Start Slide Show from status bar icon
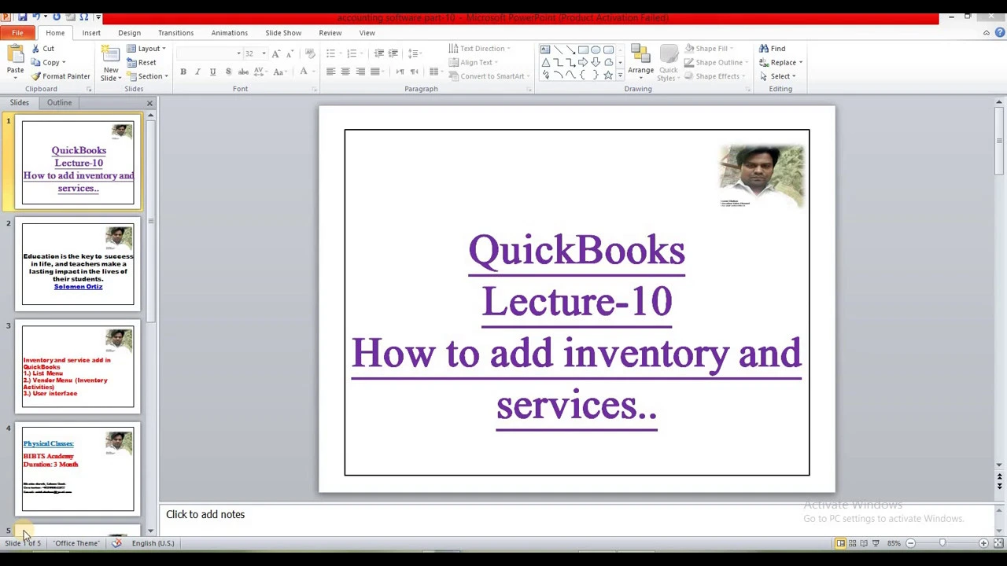Screen dimensions: 1007x566 (876, 543)
